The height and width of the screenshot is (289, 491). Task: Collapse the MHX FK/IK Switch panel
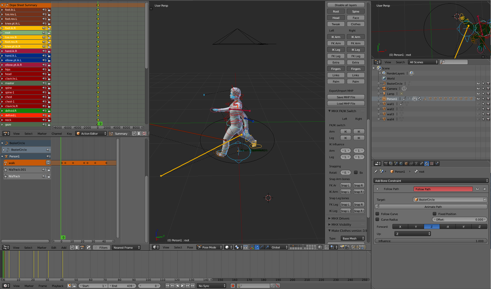329,111
